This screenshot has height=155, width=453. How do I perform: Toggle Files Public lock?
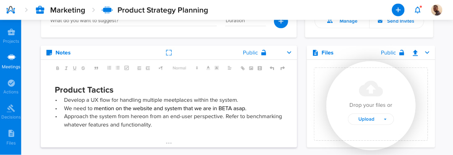(x=401, y=52)
